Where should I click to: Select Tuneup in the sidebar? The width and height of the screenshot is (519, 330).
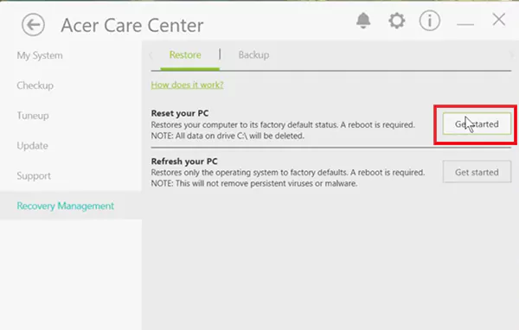click(33, 116)
